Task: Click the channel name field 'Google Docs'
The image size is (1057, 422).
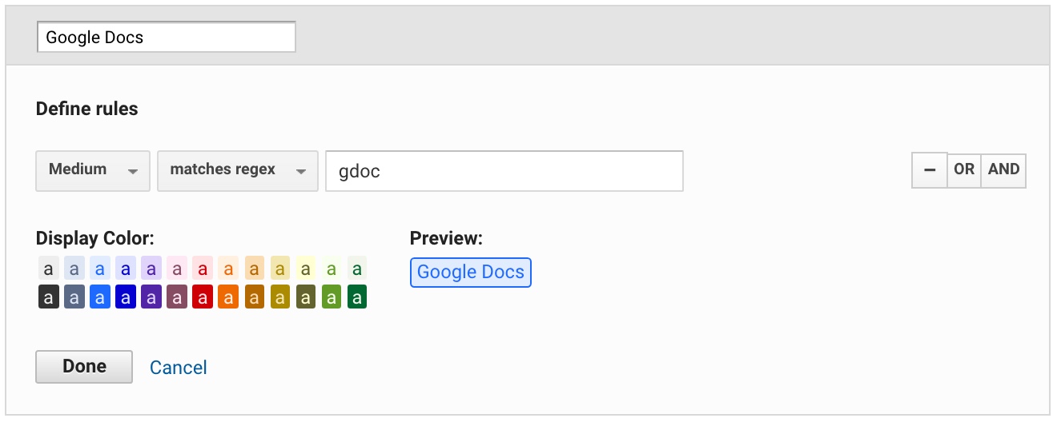Action: tap(167, 37)
